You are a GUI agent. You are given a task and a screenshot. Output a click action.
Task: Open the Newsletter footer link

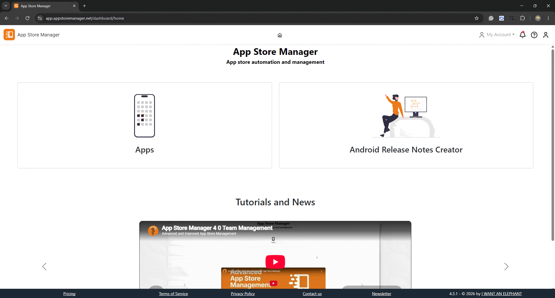pyautogui.click(x=382, y=294)
